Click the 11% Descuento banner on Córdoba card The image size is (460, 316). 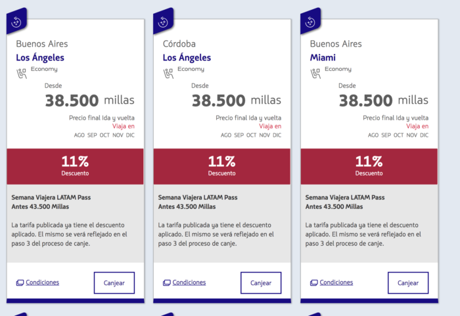(222, 166)
